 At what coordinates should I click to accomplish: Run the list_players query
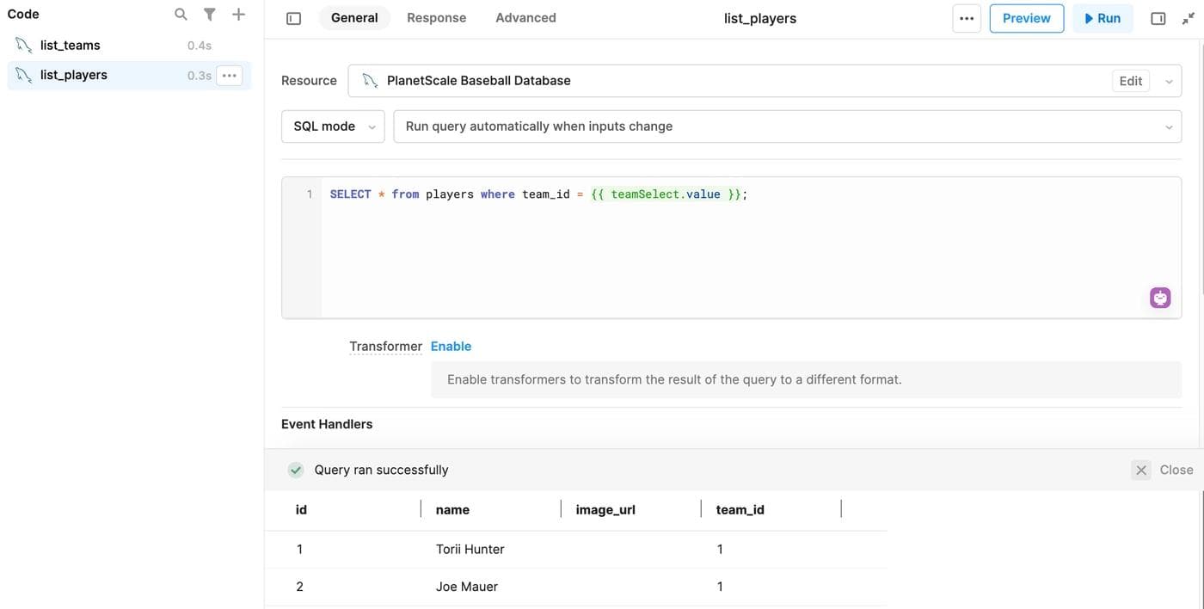[1103, 18]
